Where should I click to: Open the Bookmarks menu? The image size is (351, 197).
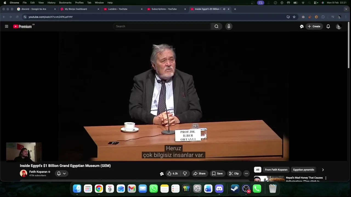click(x=65, y=2)
